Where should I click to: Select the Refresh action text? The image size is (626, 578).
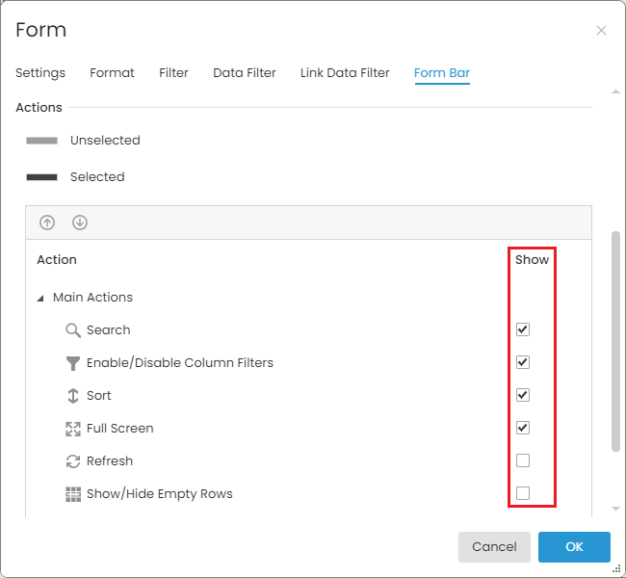click(110, 461)
